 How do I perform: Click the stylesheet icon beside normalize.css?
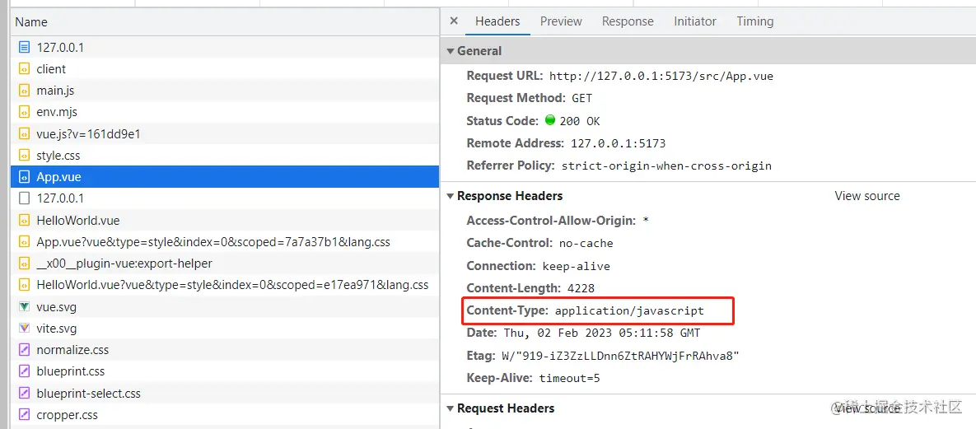coord(24,350)
